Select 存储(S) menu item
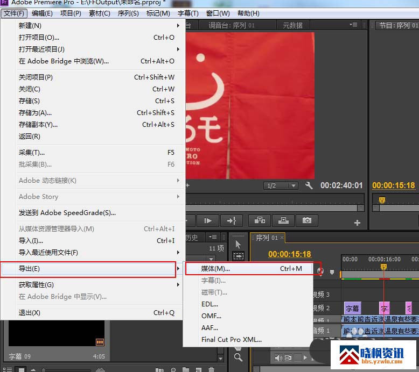The image size is (419, 372). click(92, 101)
